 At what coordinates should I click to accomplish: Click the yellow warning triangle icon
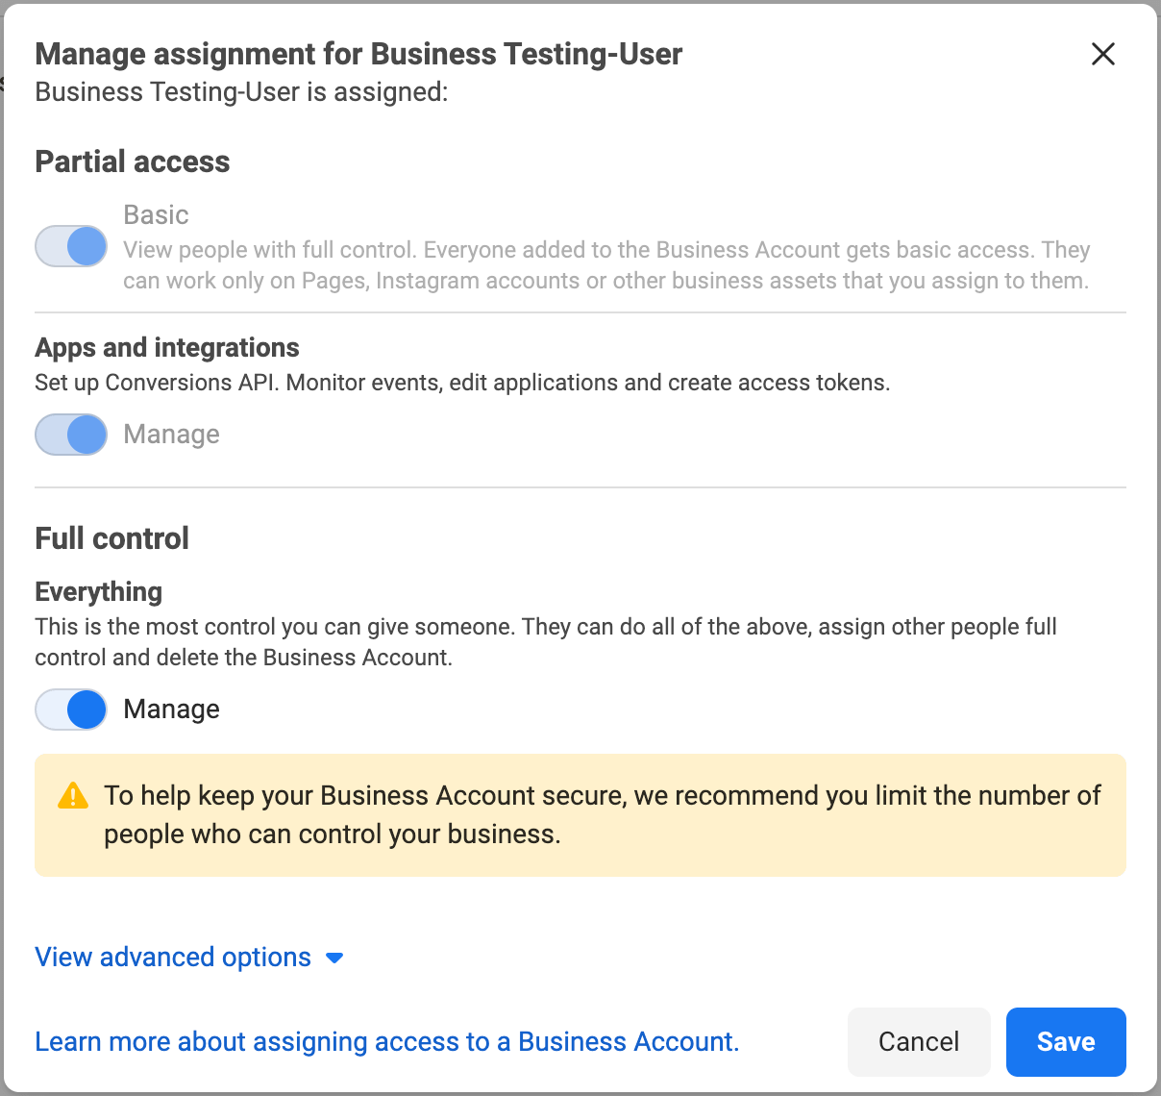click(x=73, y=796)
